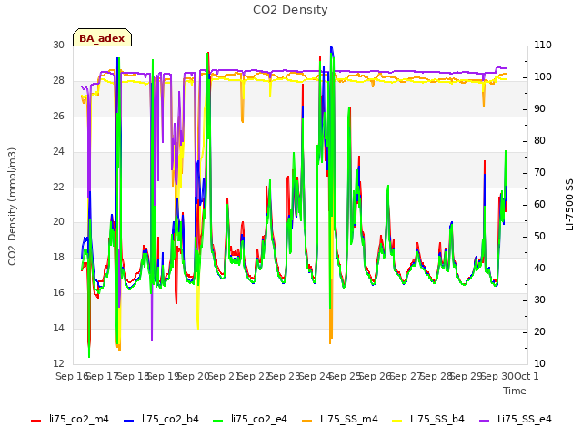Click the blue li75_co2_b4 legend swatch
This screenshot has height=437, width=582.
point(129,421)
